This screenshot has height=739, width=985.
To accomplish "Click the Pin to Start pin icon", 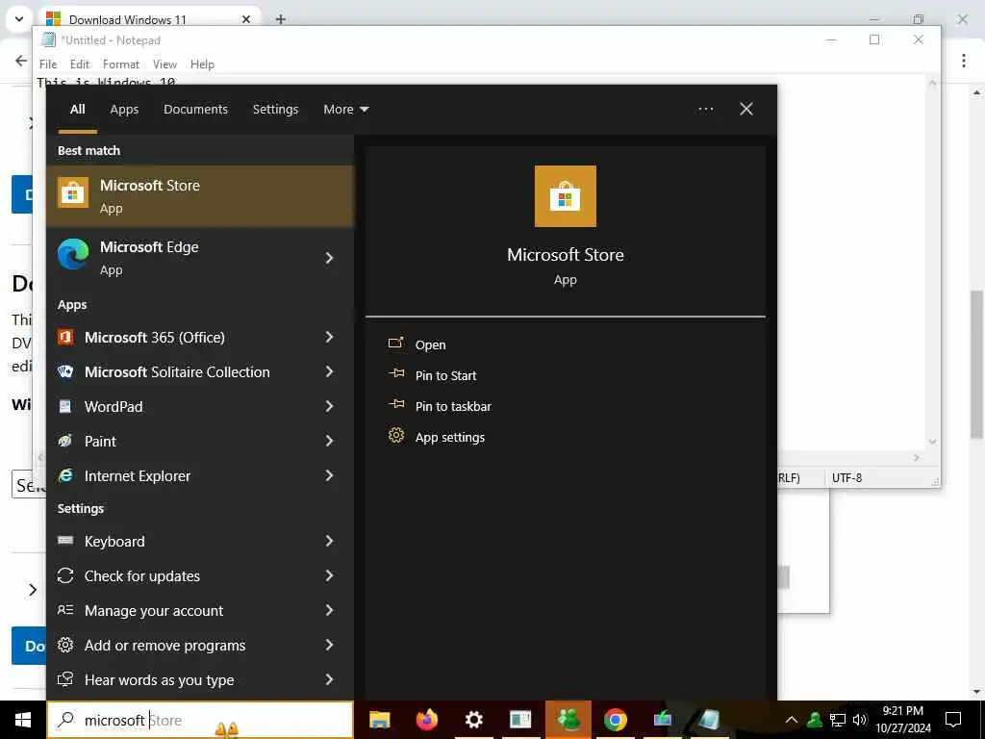I will [395, 373].
